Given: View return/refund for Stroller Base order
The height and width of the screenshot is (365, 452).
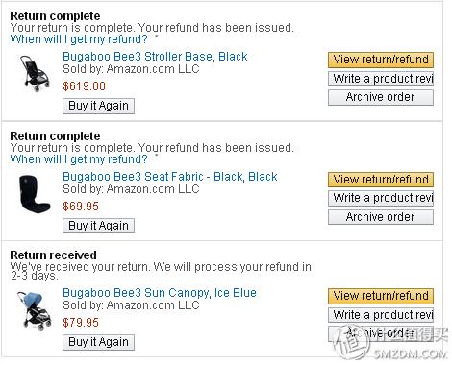Looking at the screenshot, I should 381,60.
